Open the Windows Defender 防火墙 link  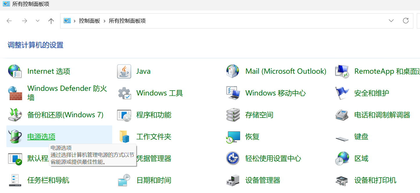pos(67,93)
